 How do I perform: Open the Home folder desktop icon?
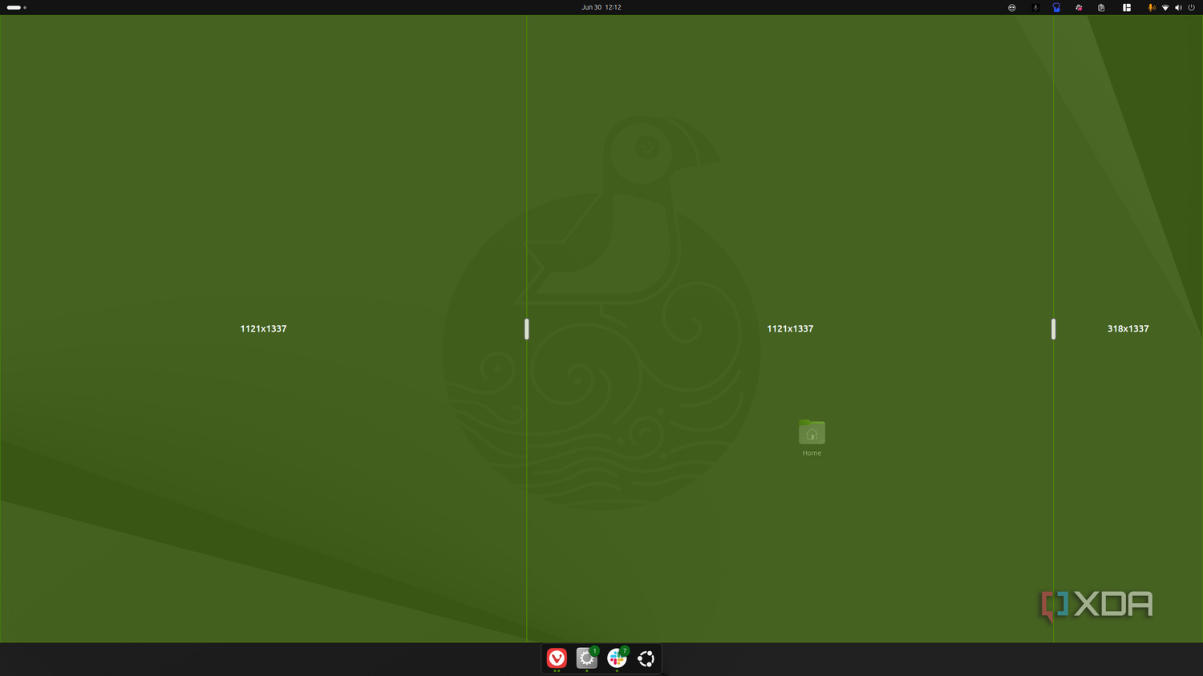click(x=812, y=438)
